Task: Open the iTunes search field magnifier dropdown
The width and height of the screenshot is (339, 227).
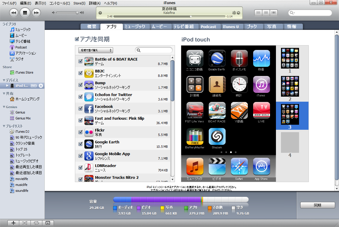Action: pos(292,13)
